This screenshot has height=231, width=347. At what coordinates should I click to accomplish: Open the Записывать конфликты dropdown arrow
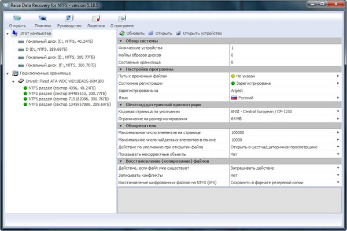point(338,175)
